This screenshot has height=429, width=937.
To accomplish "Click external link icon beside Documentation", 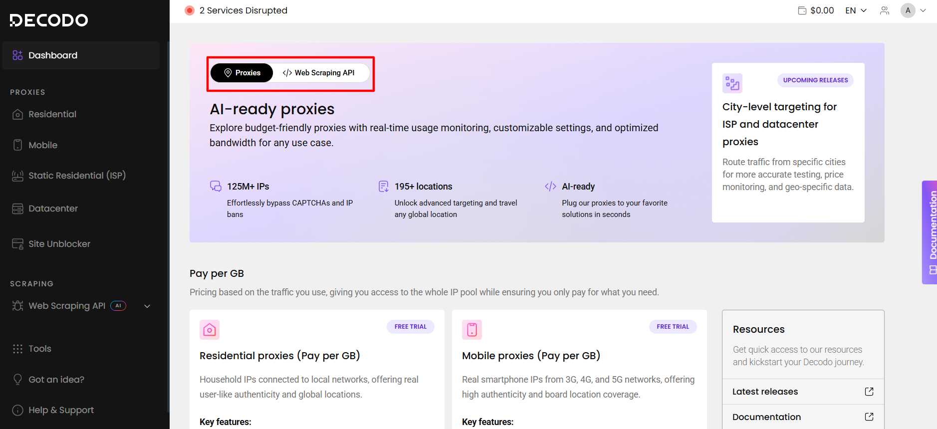I will (x=869, y=417).
